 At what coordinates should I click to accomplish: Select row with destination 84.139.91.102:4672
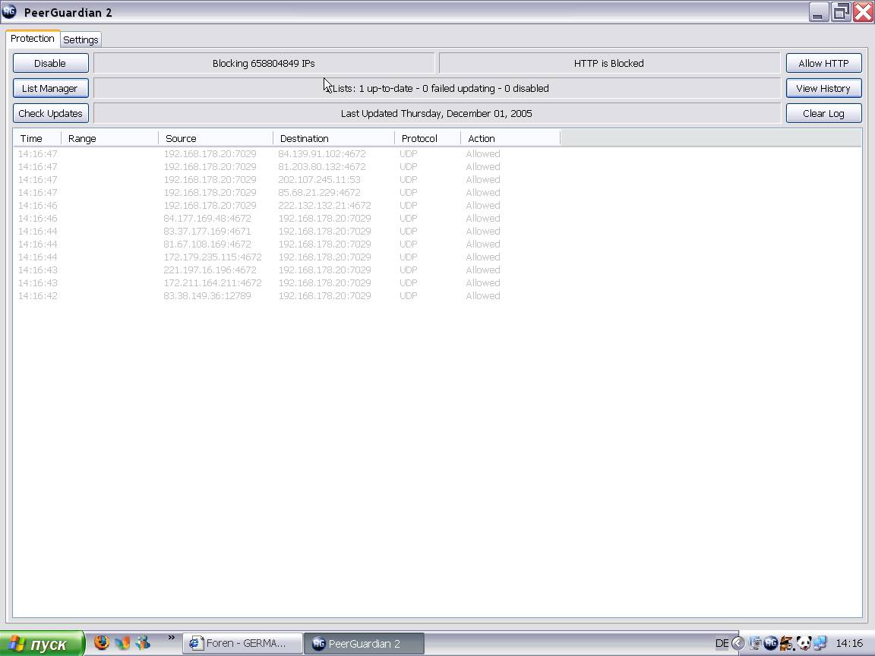point(437,153)
